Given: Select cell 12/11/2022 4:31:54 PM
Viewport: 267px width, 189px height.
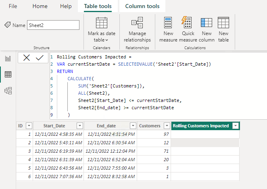Looking at the screenshot, I should [111, 134].
